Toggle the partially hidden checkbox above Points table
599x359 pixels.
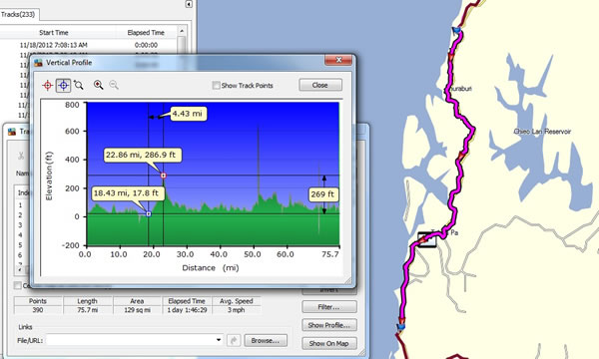[x=18, y=285]
